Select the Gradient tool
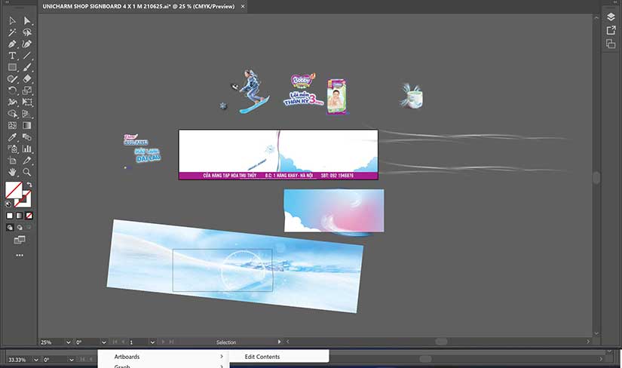622x368 pixels. coord(26,125)
